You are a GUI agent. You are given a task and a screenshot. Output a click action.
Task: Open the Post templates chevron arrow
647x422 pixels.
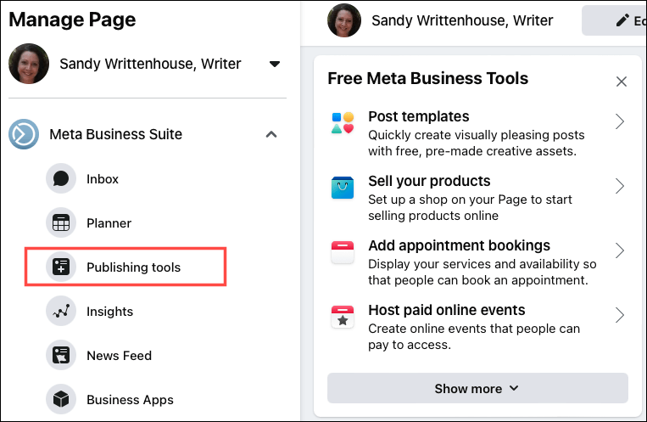tap(620, 122)
